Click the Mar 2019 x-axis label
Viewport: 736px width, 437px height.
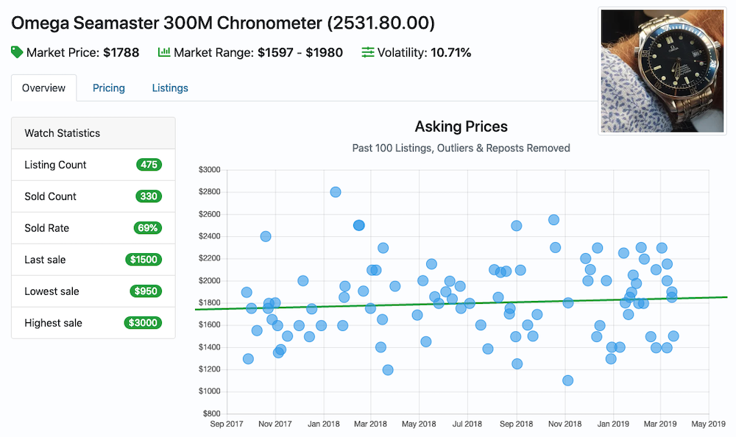[x=660, y=424]
